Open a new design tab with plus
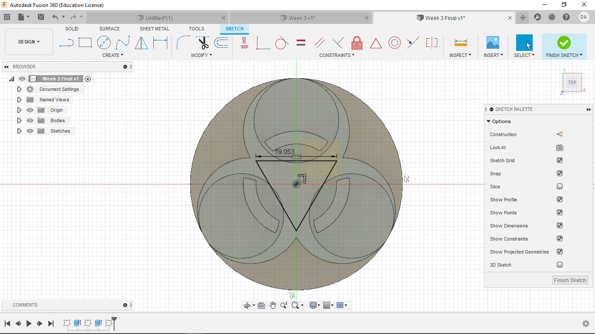Image resolution: width=595 pixels, height=334 pixels. coord(523,18)
